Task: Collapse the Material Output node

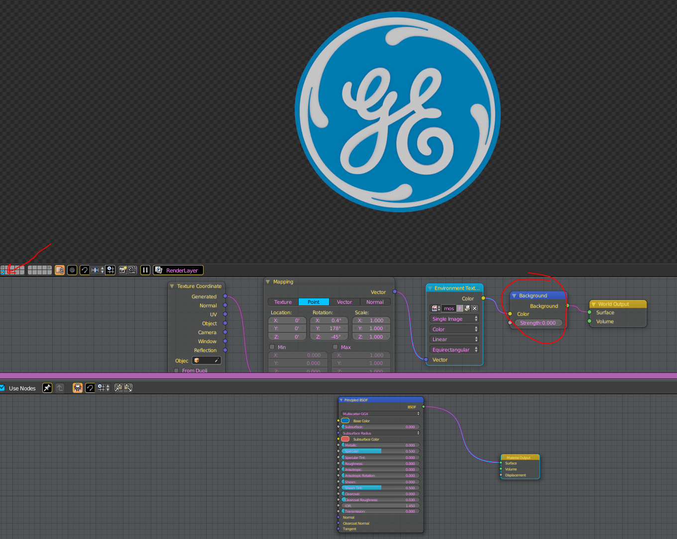Action: pyautogui.click(x=504, y=457)
